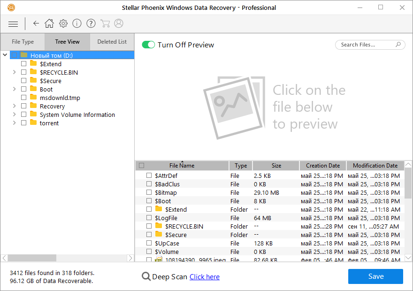
Task: Collapse the drive D: root node
Action: coord(5,55)
